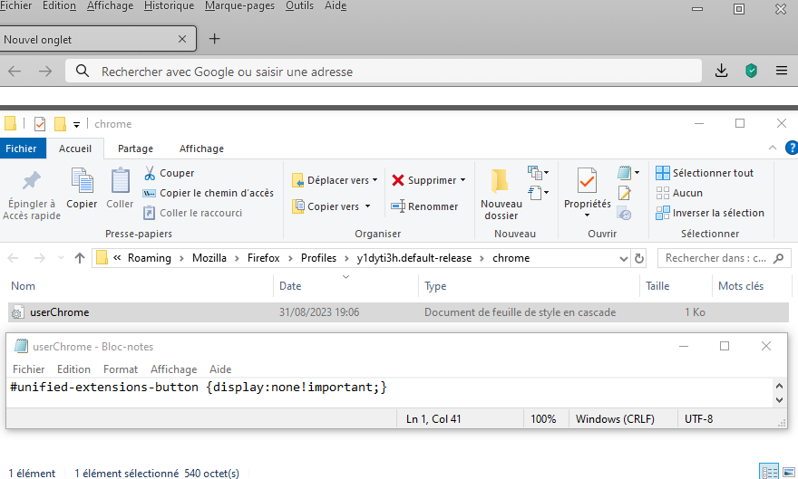Open Notepad Format menu
This screenshot has width=798, height=479.
click(121, 369)
